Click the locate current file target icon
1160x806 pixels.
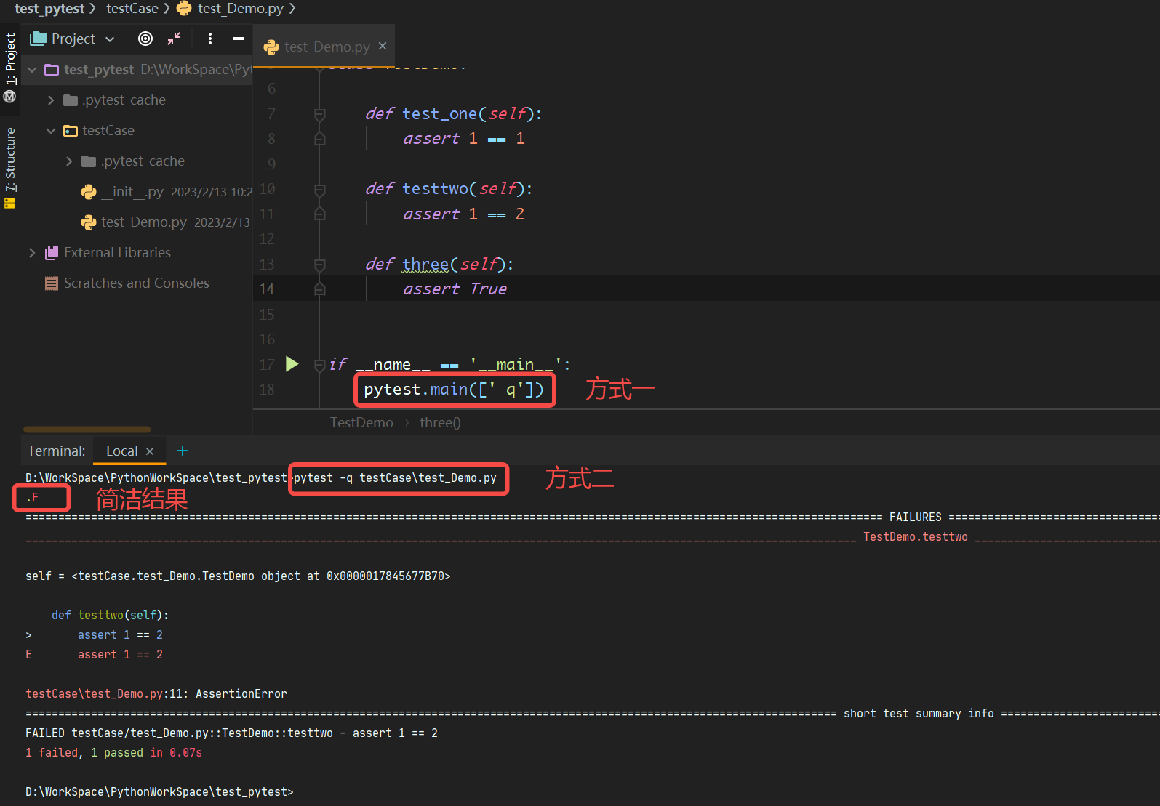click(x=145, y=39)
